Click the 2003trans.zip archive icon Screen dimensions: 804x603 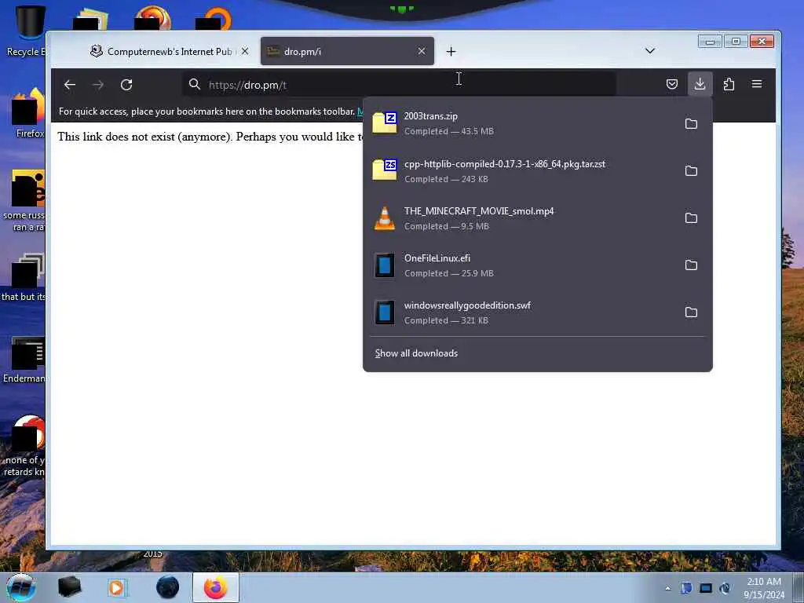pos(385,123)
